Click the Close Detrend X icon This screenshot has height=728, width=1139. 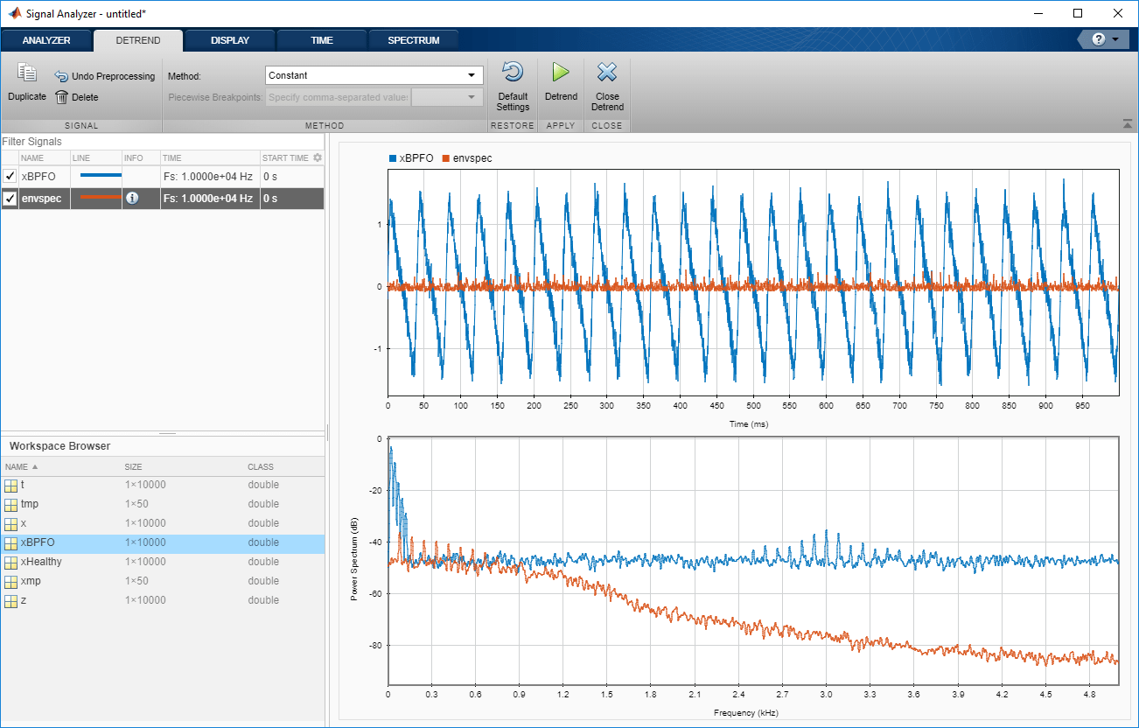607,73
